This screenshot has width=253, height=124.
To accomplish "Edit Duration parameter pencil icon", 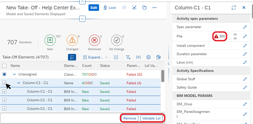I will (x=245, y=54).
